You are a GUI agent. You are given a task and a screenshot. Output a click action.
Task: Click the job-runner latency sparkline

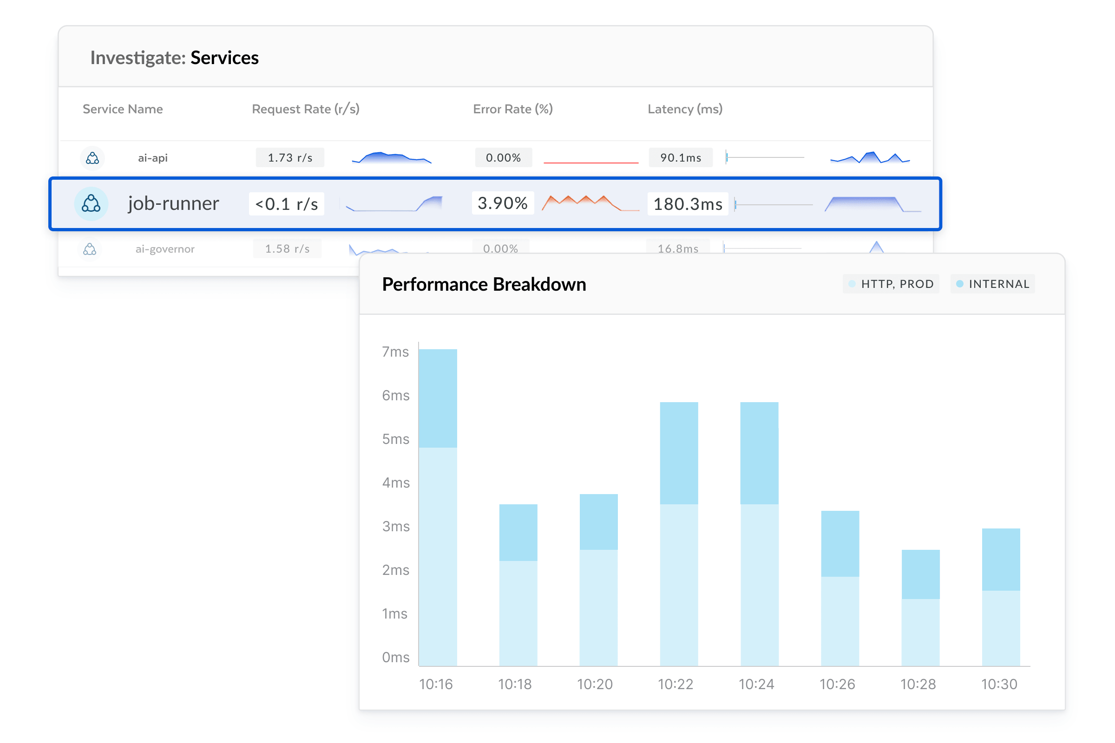[873, 204]
